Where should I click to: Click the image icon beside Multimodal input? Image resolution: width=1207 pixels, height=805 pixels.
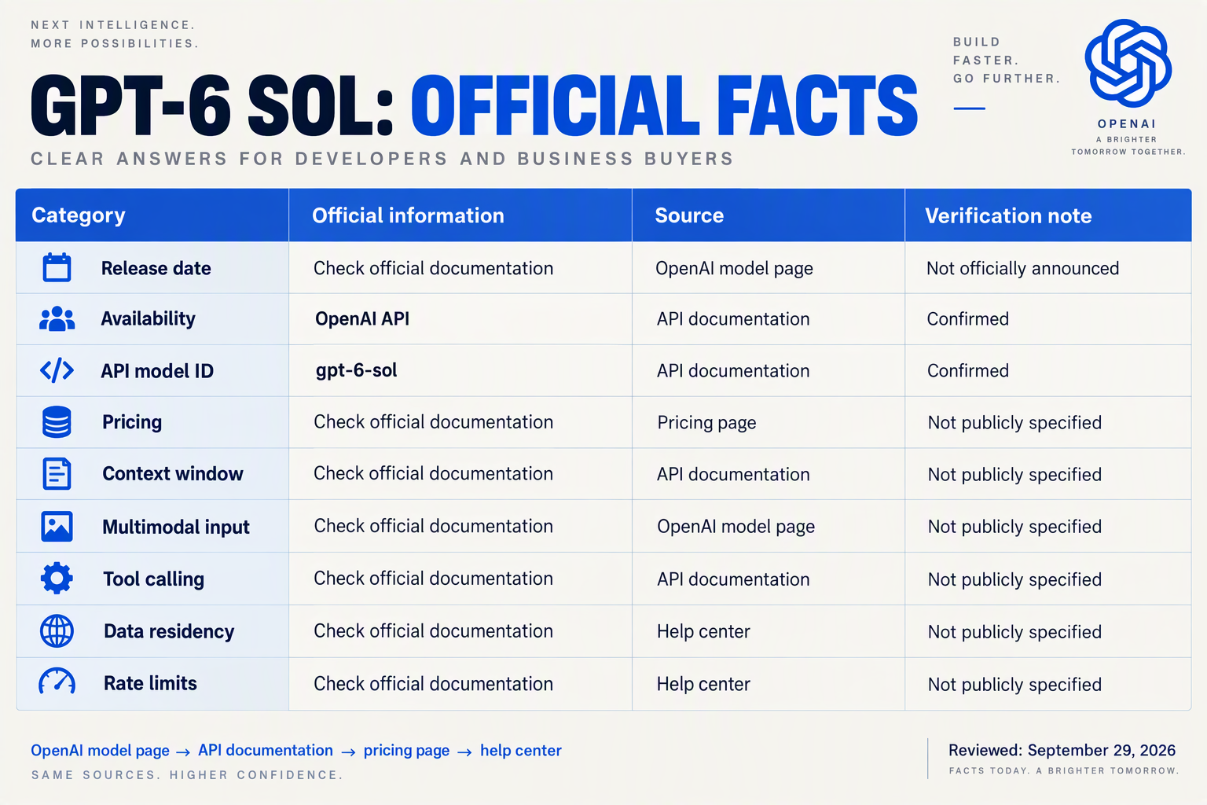click(x=57, y=526)
